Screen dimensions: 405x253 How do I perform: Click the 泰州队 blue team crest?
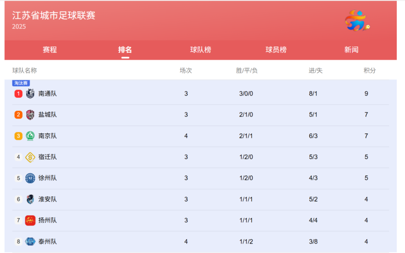coord(30,241)
